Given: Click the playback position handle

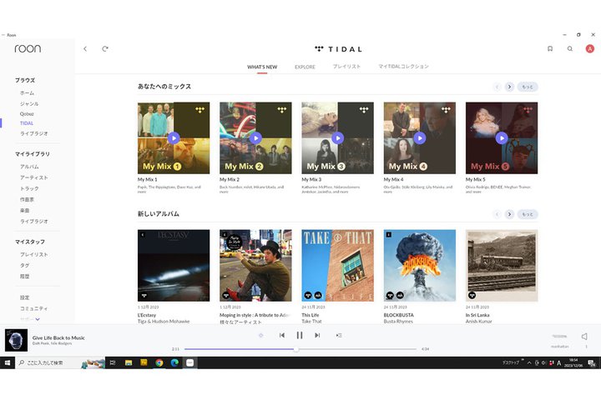Looking at the screenshot, I should coord(295,349).
